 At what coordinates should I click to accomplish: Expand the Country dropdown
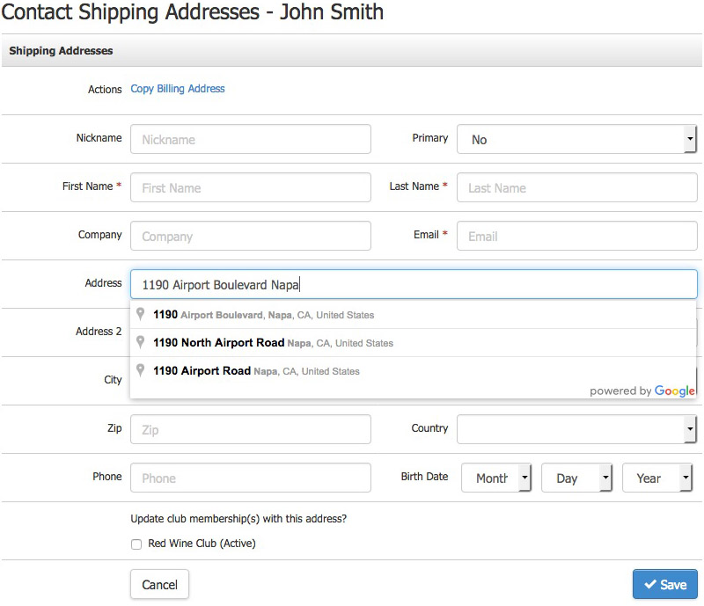click(x=576, y=429)
